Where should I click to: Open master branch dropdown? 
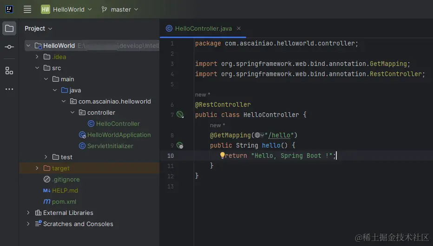pyautogui.click(x=124, y=9)
